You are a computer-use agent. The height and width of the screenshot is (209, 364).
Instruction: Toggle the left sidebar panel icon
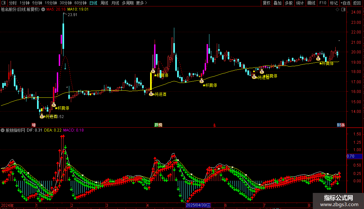pyautogui.click(x=4, y=3)
